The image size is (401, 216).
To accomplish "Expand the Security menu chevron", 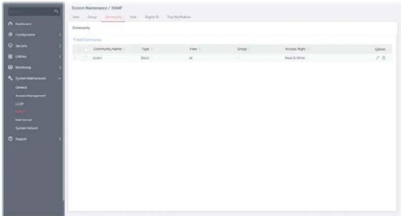I will (x=60, y=46).
